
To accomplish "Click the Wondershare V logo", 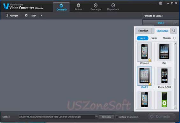I will coord(6,6).
